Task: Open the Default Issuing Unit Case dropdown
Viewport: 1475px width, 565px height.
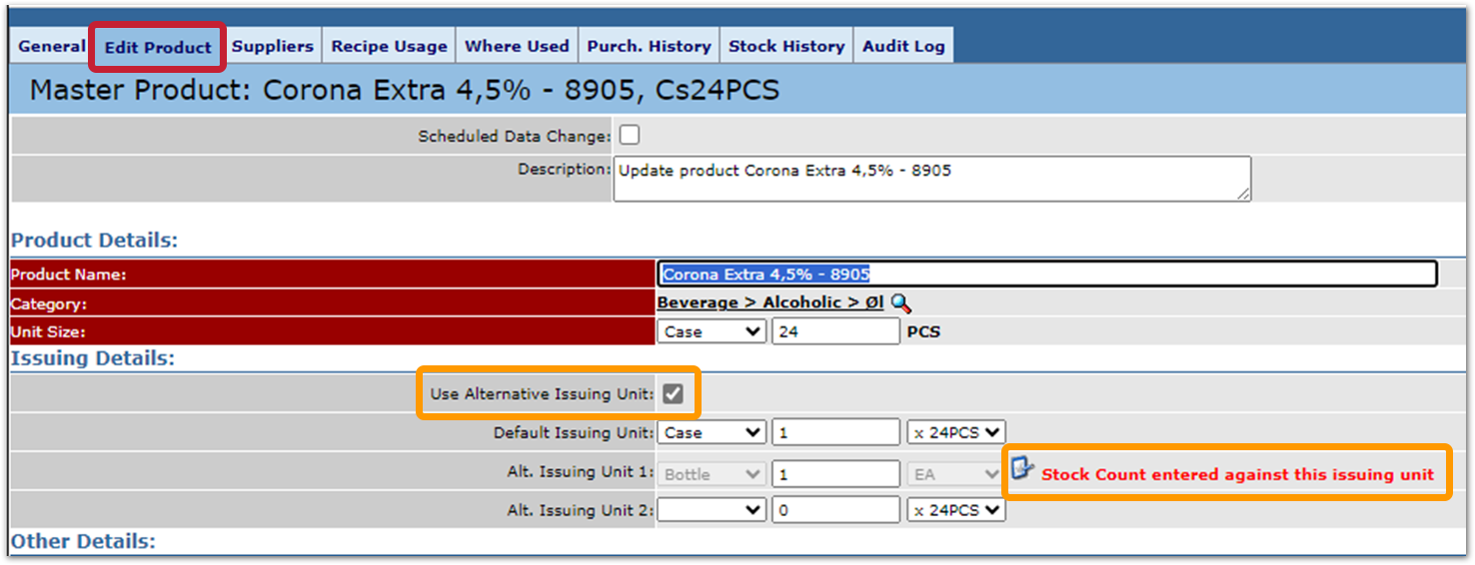Action: click(712, 432)
